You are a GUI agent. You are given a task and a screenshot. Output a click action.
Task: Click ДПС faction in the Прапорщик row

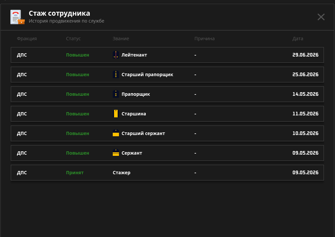tap(22, 94)
